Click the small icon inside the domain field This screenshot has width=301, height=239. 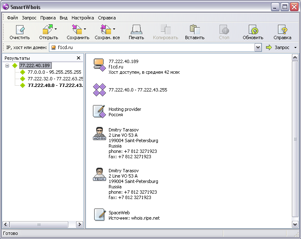coord(53,47)
